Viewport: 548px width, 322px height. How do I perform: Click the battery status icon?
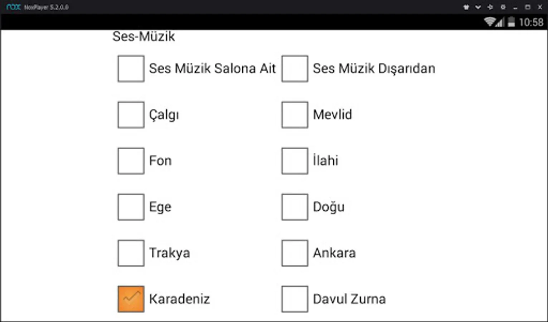coord(511,22)
